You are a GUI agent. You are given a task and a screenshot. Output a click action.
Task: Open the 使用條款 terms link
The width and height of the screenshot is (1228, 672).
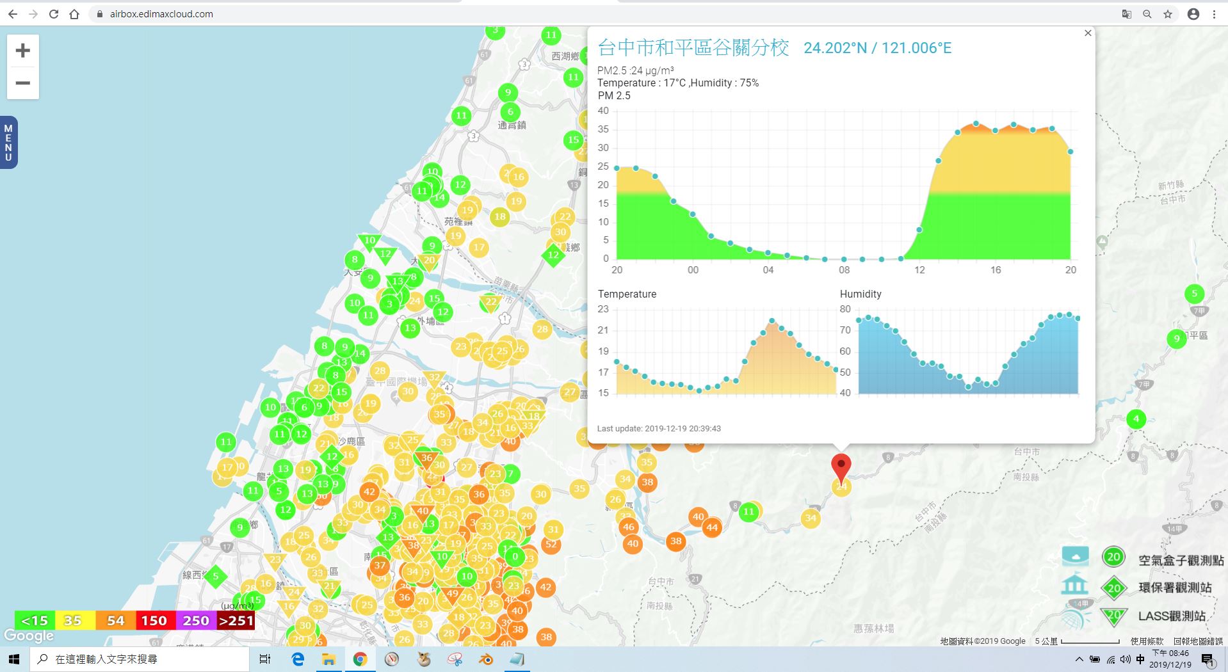tap(1147, 641)
